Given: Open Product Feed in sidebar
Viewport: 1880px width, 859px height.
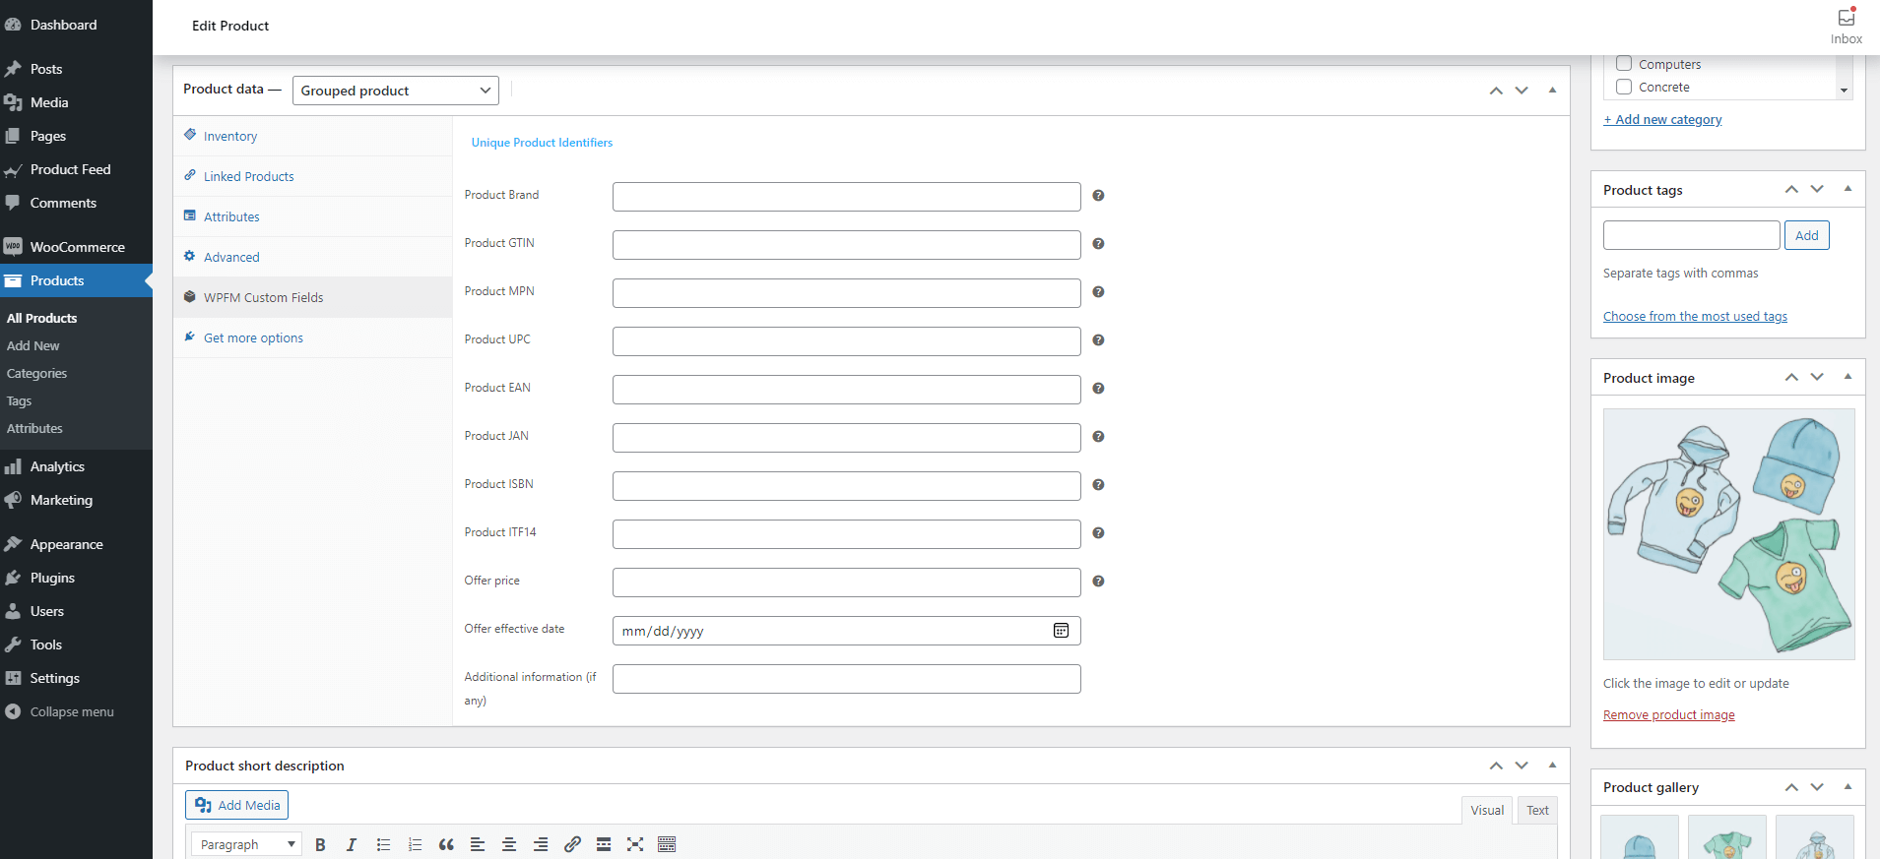Looking at the screenshot, I should [76, 169].
